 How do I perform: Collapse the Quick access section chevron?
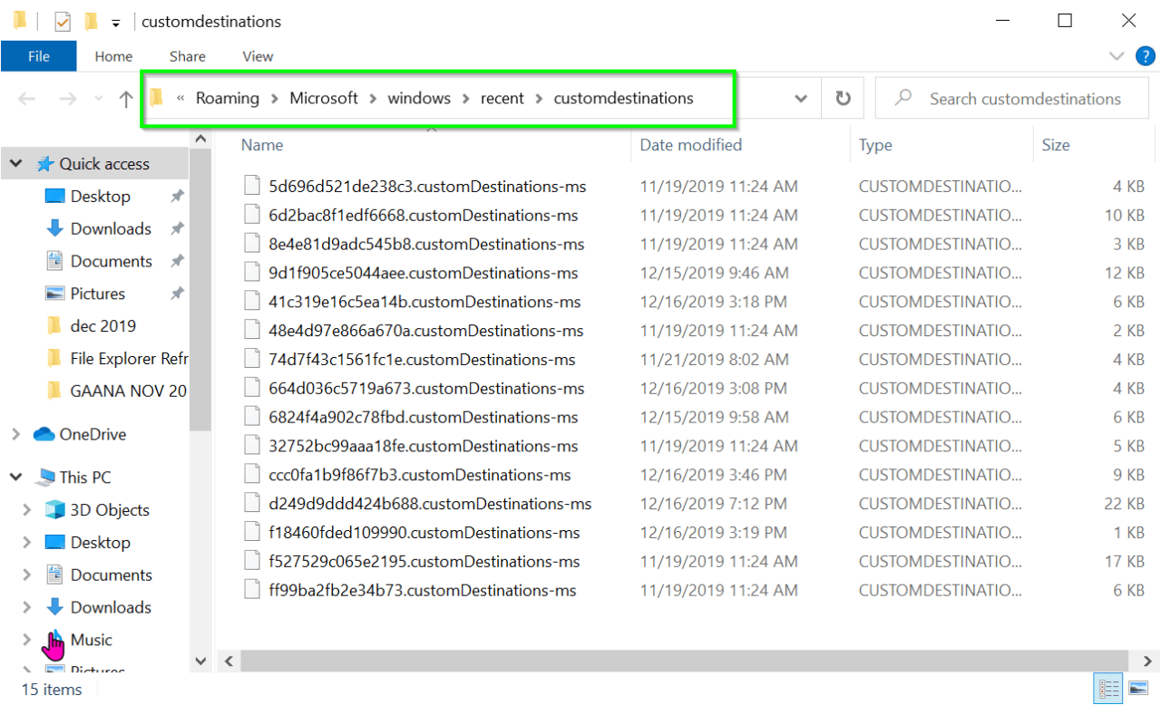point(15,163)
